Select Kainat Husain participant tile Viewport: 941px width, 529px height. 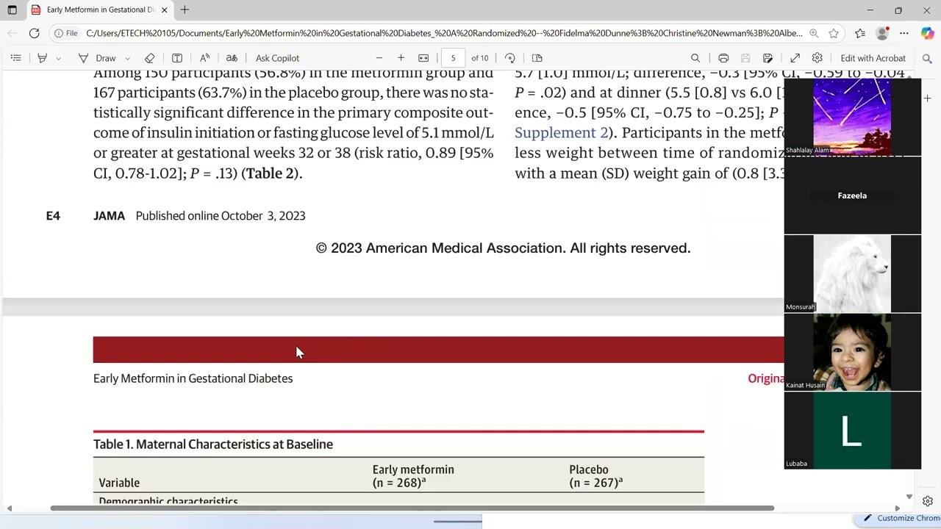point(852,353)
